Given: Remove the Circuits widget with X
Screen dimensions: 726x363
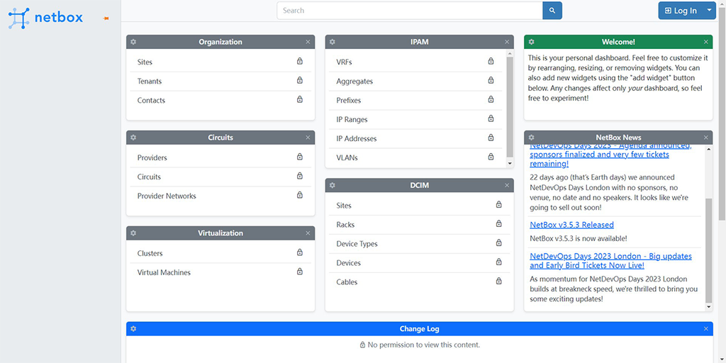Looking at the screenshot, I should (308, 138).
